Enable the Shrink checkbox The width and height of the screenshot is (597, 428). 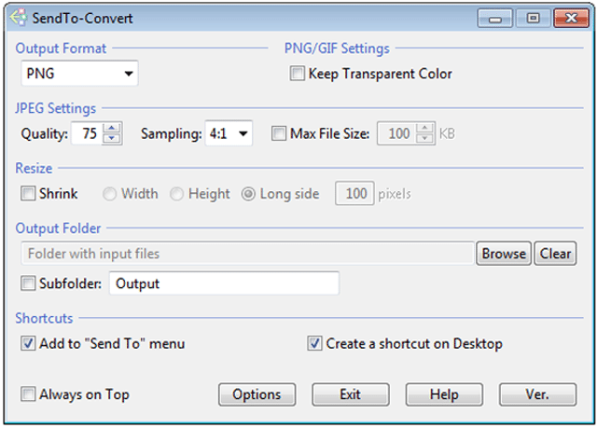pyautogui.click(x=28, y=193)
